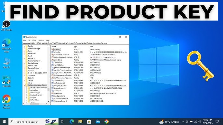Screen dimensions: 223x125
Task: Open Task View from the taskbar
Action: 62,121
